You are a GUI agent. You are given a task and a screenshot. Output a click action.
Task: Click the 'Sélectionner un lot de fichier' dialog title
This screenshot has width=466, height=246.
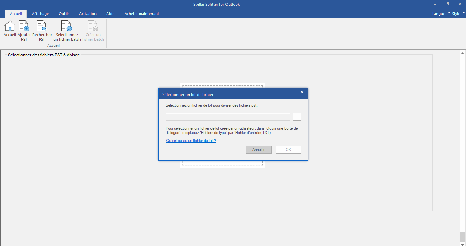(x=188, y=95)
